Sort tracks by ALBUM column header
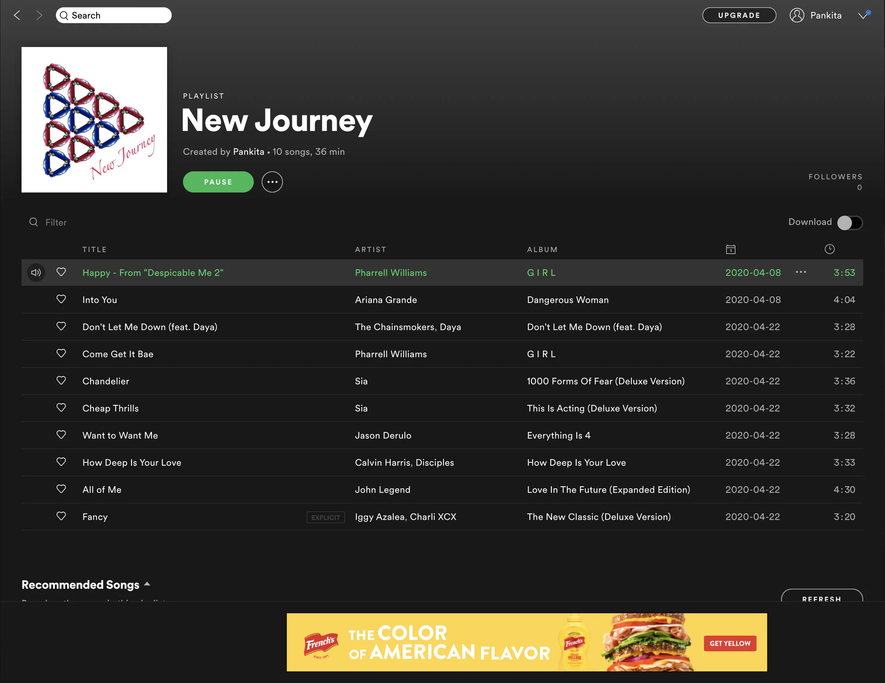 542,249
